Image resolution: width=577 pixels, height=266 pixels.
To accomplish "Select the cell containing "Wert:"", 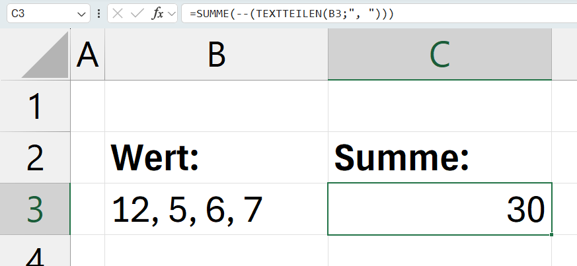I will coord(216,158).
